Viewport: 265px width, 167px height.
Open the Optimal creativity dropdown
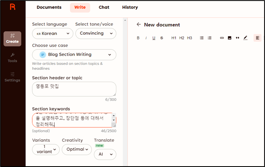click(x=77, y=149)
